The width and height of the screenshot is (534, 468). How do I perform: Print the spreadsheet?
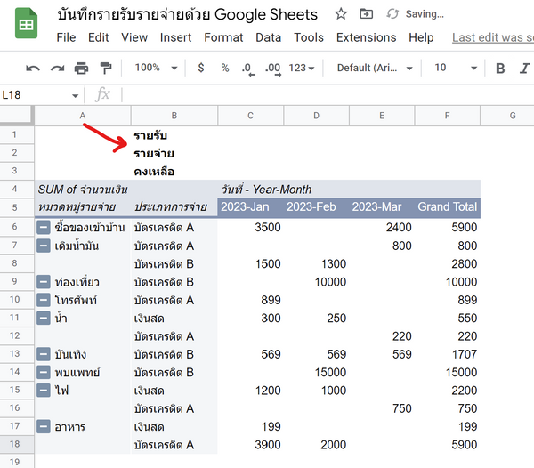[x=82, y=69]
